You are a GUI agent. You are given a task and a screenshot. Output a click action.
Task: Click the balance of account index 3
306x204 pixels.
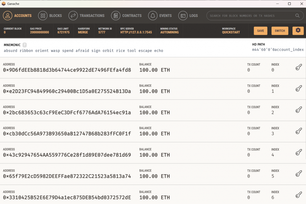[x=154, y=134]
